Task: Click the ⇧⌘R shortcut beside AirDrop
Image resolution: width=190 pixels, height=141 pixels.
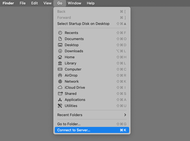Action: click(x=121, y=75)
